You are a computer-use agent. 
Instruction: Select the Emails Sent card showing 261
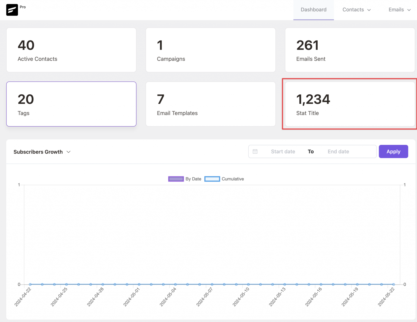point(350,50)
